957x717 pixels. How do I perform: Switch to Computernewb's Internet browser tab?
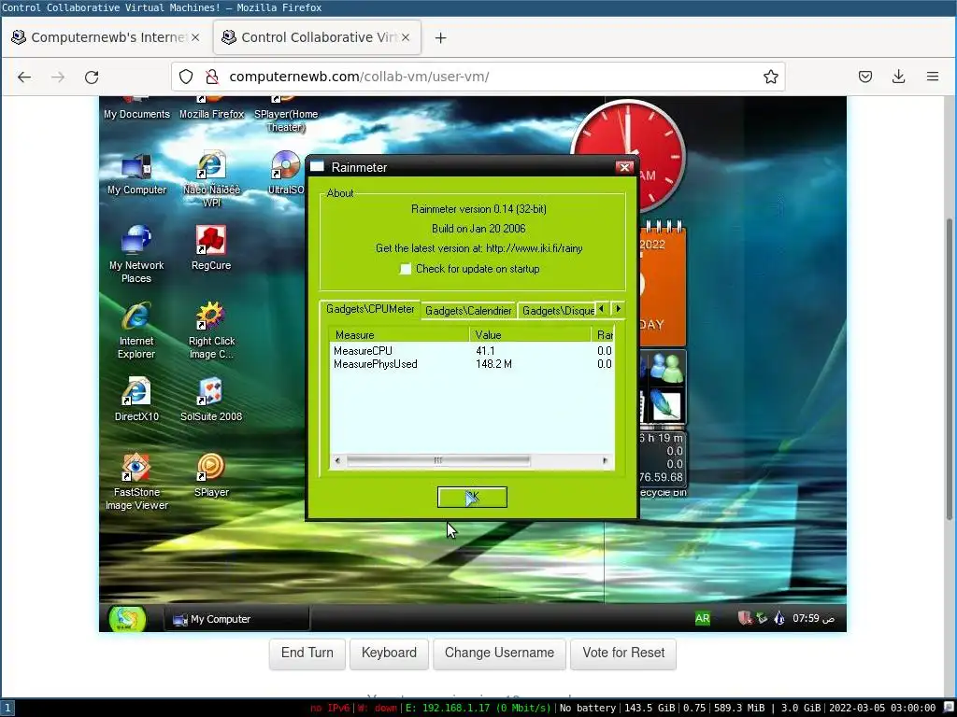tap(105, 37)
